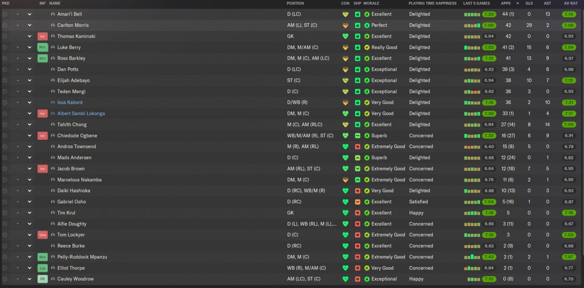Tick the selection circle for Mads Andersen
584x288 pixels.
click(5, 158)
